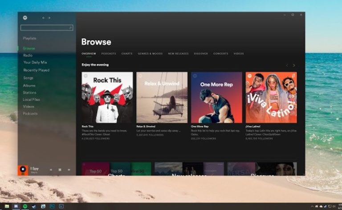Open Recently Played

(x=36, y=70)
